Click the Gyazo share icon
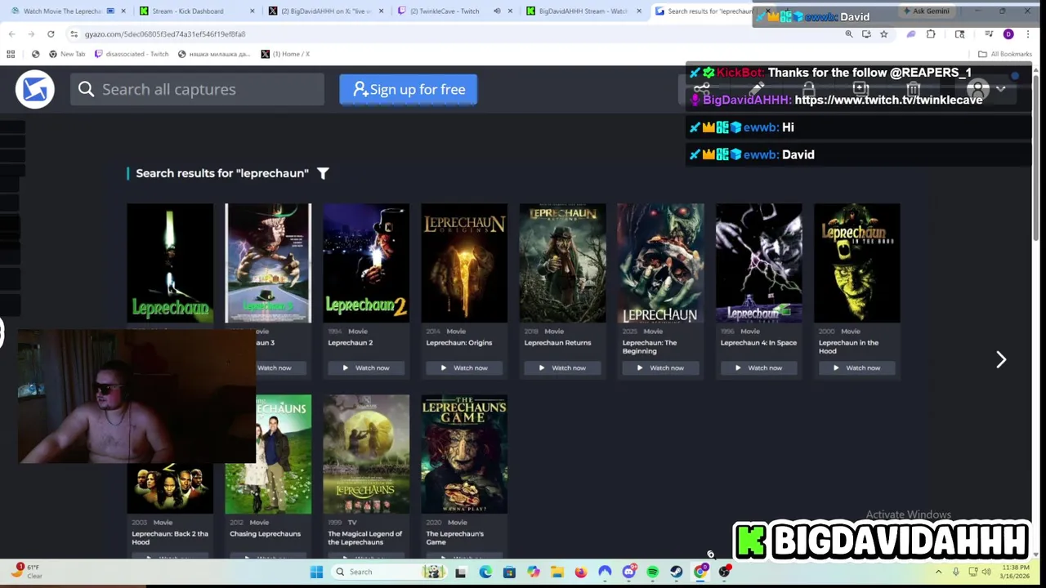Screen dimensions: 1046x588 701,90
